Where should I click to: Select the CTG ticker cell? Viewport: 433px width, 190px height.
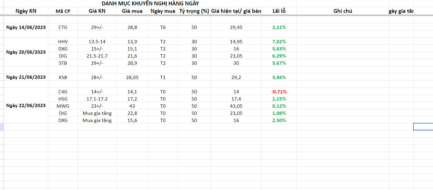[63, 27]
